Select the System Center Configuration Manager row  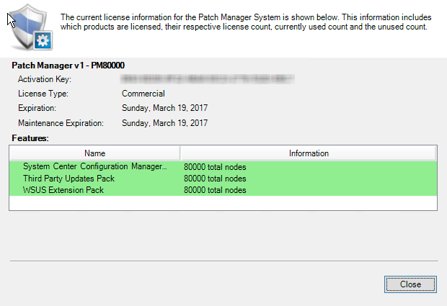[94, 166]
